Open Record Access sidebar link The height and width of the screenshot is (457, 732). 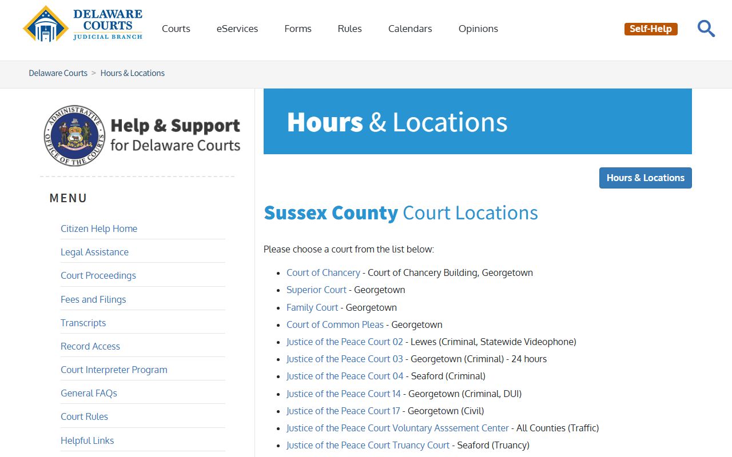[90, 346]
